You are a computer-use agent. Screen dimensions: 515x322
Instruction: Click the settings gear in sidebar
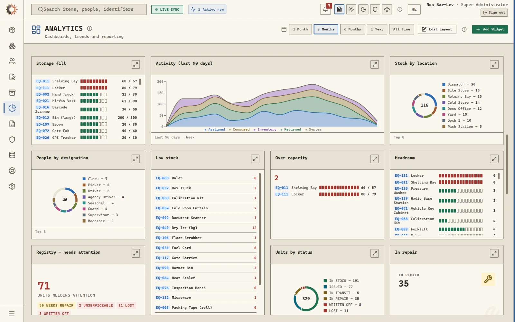pyautogui.click(x=12, y=186)
